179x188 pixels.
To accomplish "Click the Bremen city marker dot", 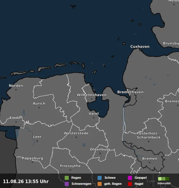I will (150, 163).
